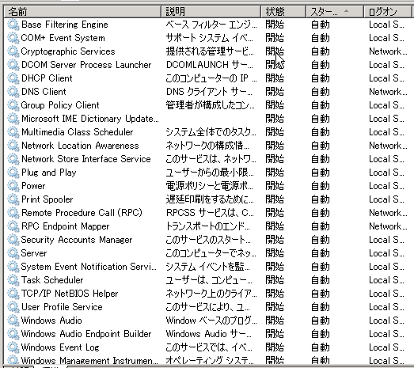Click the DCOM Server Process Launcher gear icon
Screen dimensions: 414x368
[x=13, y=65]
